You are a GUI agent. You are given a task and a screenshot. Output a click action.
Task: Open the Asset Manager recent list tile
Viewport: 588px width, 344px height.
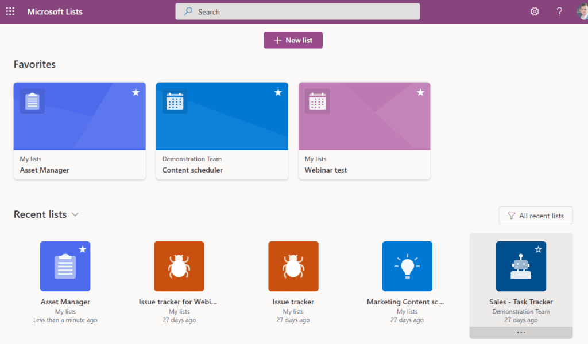click(x=65, y=266)
